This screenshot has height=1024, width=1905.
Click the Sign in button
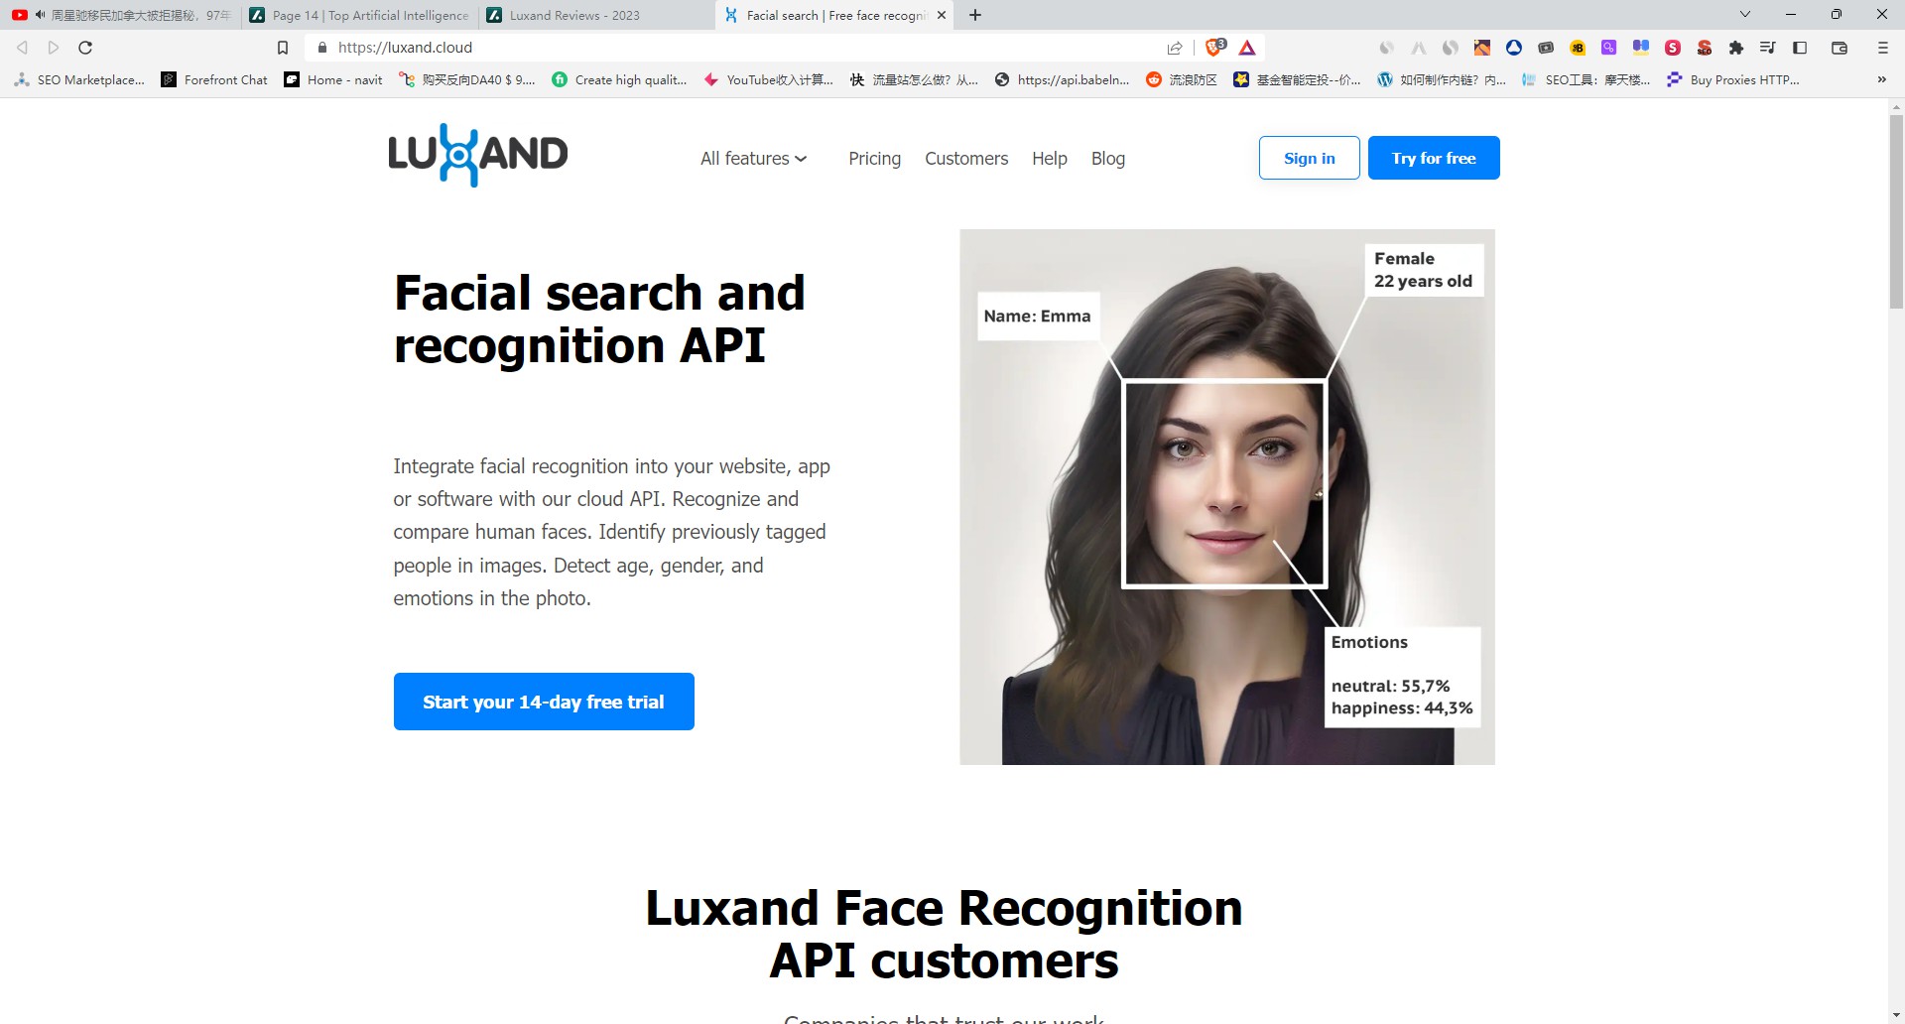pos(1309,158)
